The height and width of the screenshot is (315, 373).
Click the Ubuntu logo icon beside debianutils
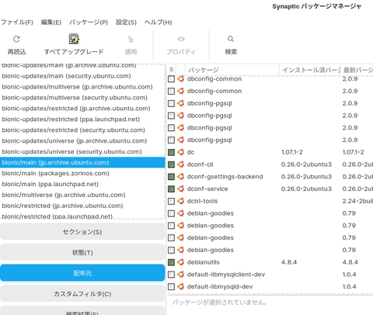180,262
